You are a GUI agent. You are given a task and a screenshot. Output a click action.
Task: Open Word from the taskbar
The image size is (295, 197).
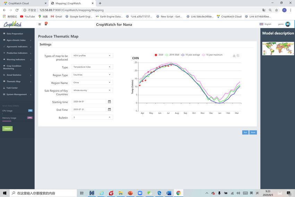click(169, 193)
